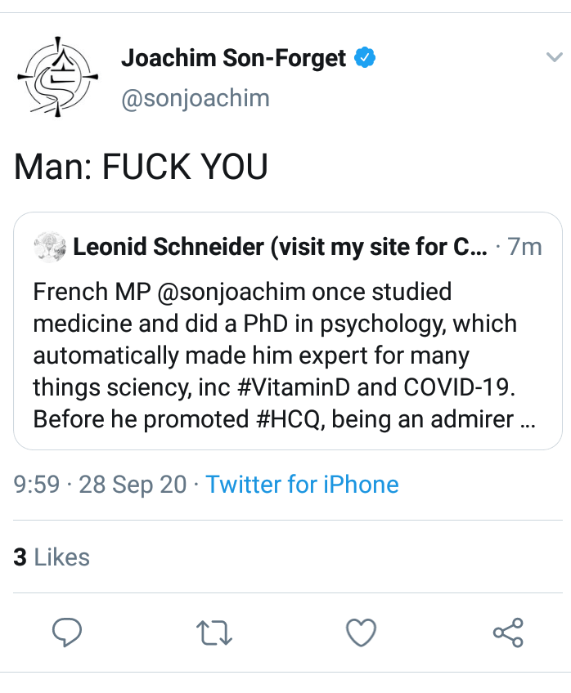Reply to the tweet via speech bubble icon
The height and width of the screenshot is (693, 571).
point(67,632)
